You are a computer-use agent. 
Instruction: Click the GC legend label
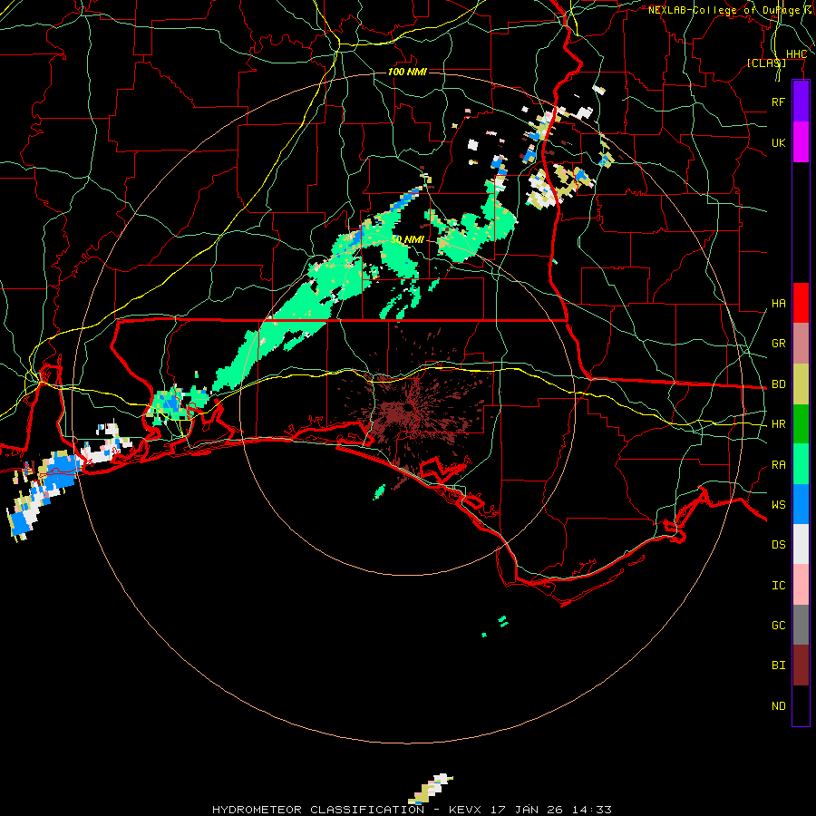778,626
